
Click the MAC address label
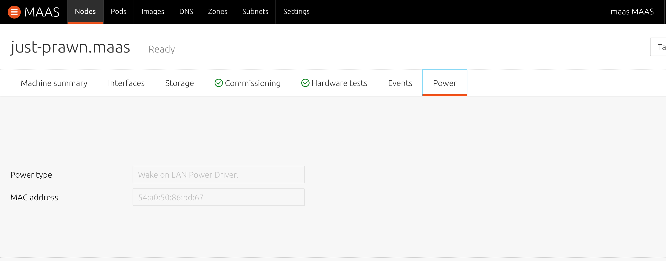[34, 197]
